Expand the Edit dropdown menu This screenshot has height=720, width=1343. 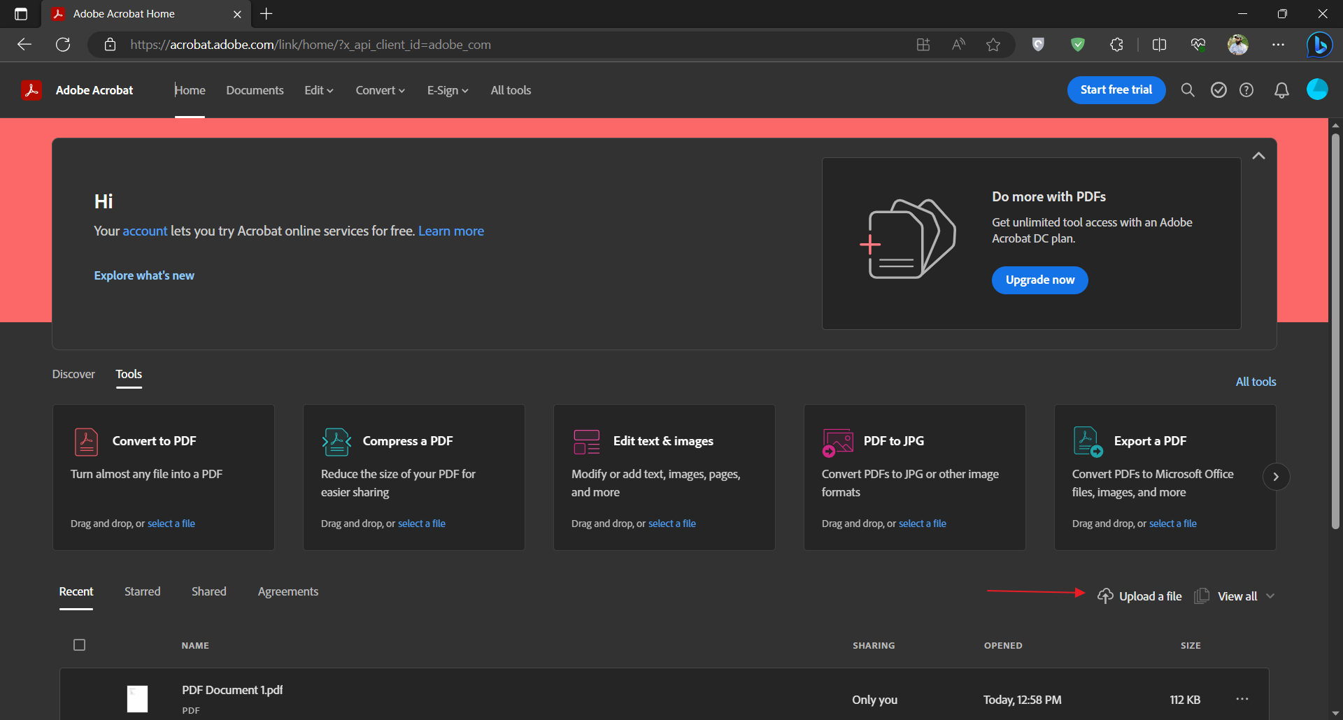click(319, 90)
